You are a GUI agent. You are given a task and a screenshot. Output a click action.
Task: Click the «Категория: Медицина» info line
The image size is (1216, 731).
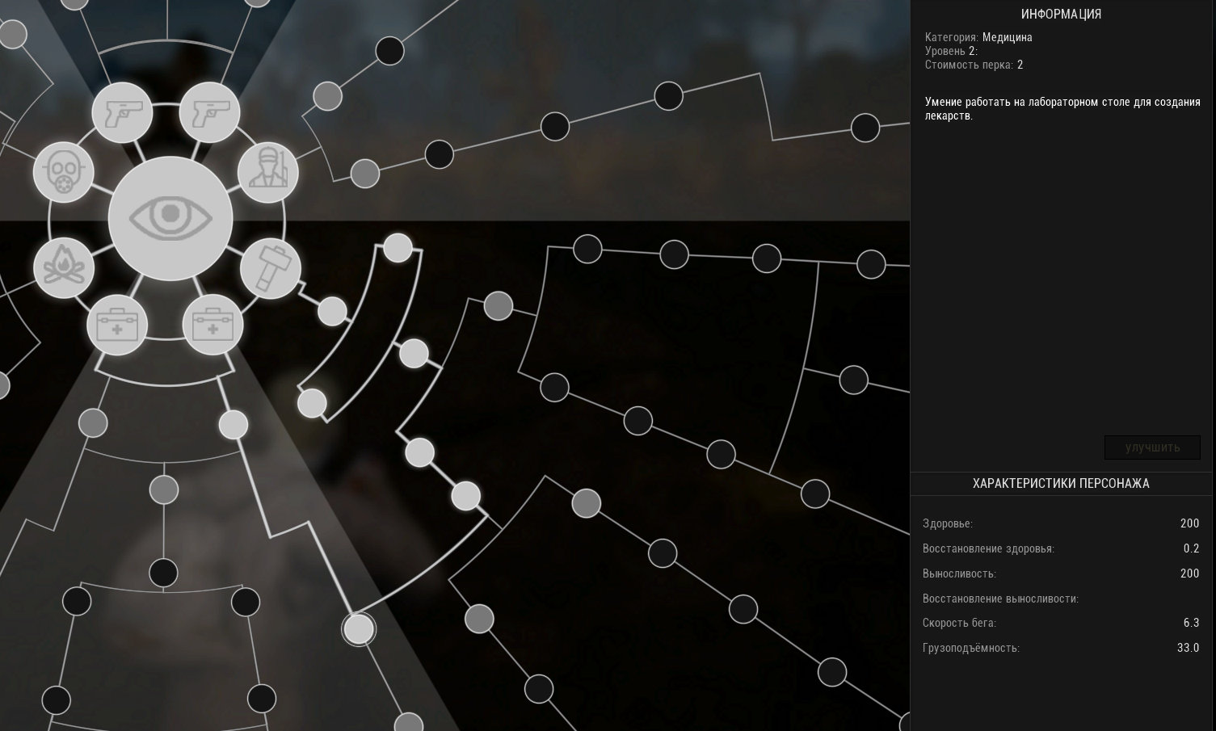coord(978,37)
